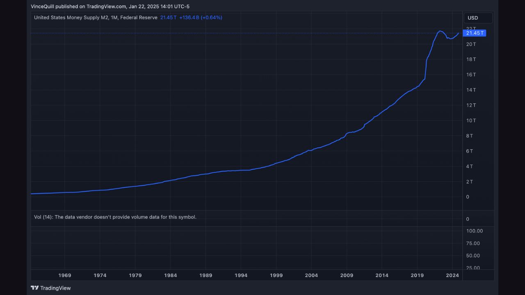Click the 1969 label on the time axis
The height and width of the screenshot is (295, 525).
[x=65, y=275]
